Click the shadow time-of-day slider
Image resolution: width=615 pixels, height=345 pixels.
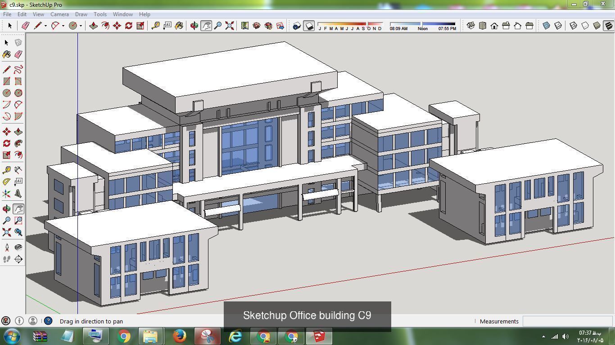pyautogui.click(x=422, y=23)
